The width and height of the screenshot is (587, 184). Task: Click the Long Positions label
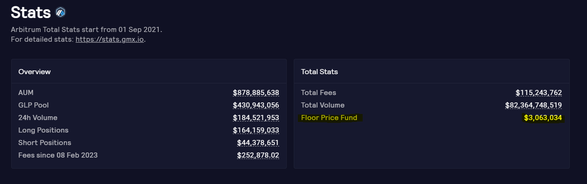[43, 130]
